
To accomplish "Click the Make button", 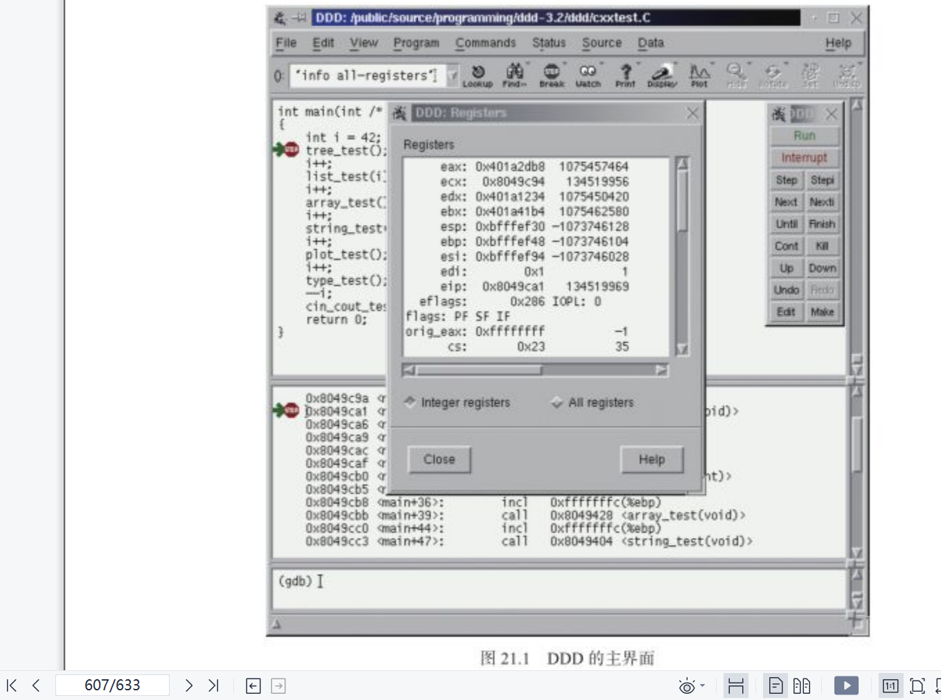I will (x=823, y=312).
